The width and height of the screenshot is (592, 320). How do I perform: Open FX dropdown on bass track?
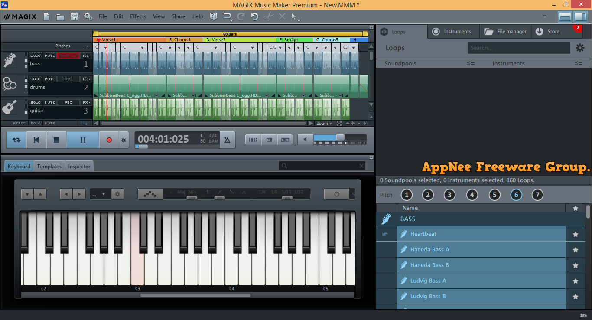pos(86,56)
